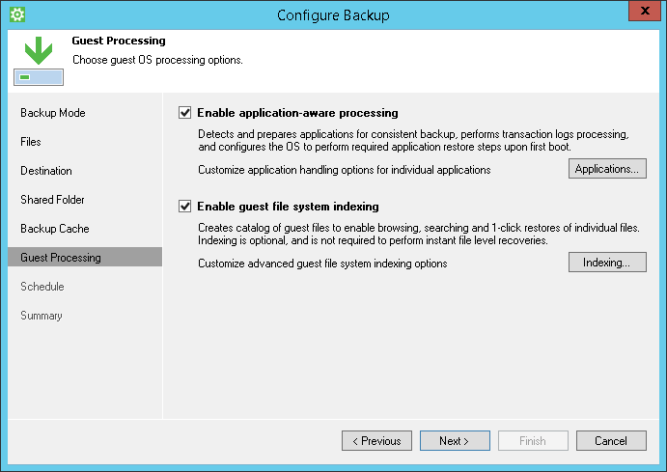The image size is (667, 472).
Task: Open the Destination step
Action: 46,171
